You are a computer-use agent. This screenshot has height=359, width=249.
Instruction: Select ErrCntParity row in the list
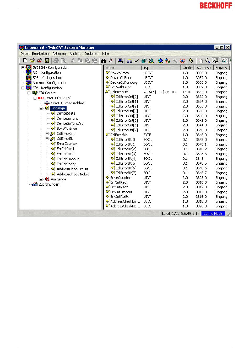pyautogui.click(x=167, y=197)
